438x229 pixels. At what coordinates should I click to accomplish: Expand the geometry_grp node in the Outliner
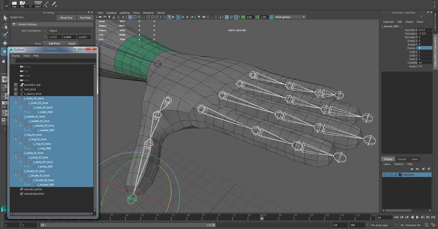15,85
